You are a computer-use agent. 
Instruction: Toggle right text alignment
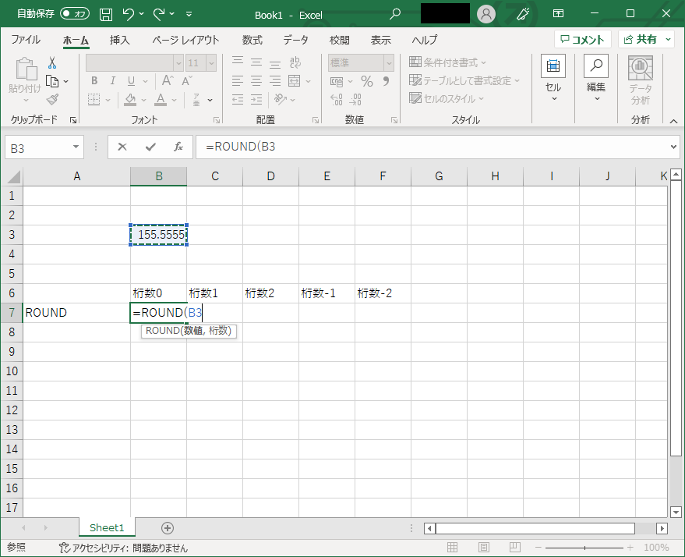[x=275, y=81]
